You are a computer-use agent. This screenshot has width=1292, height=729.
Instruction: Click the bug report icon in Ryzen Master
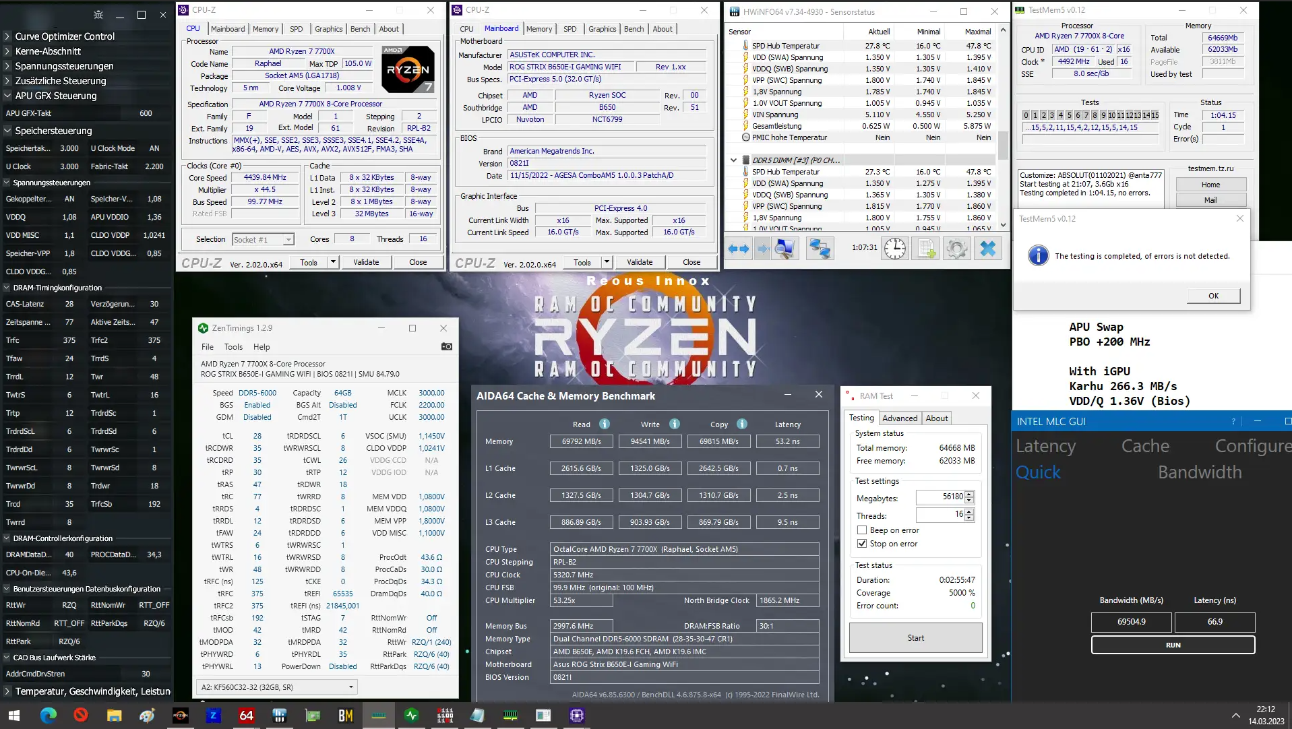point(98,14)
